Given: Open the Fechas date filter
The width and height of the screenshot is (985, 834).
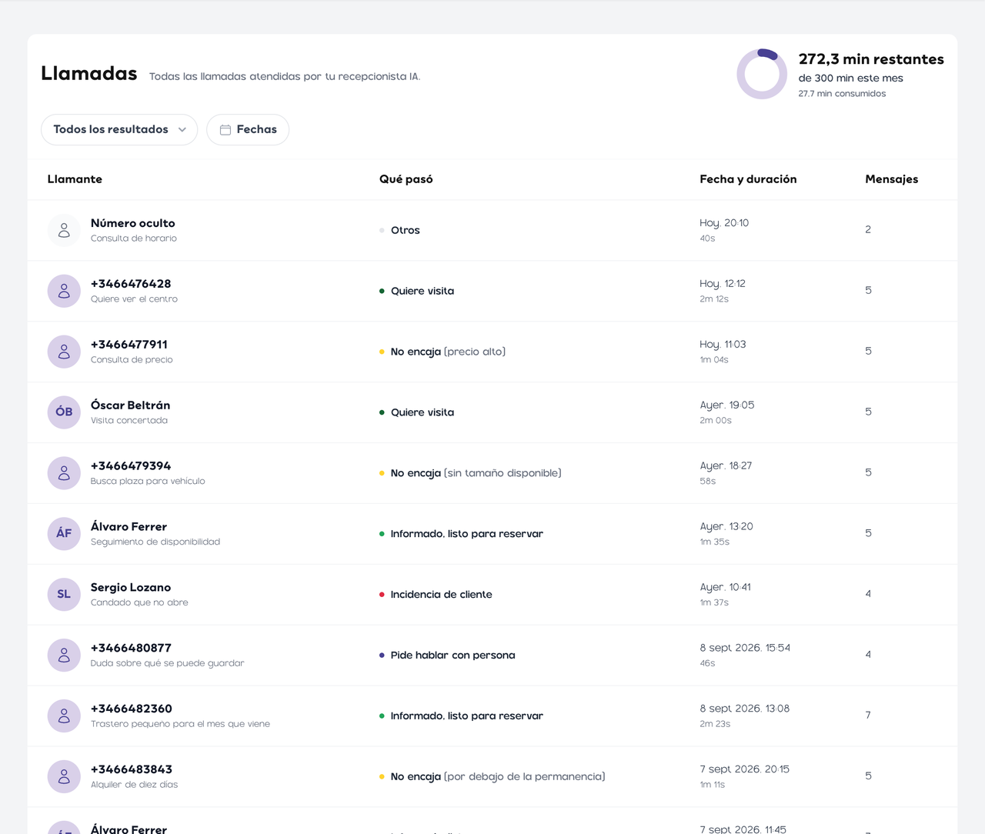Looking at the screenshot, I should (248, 129).
